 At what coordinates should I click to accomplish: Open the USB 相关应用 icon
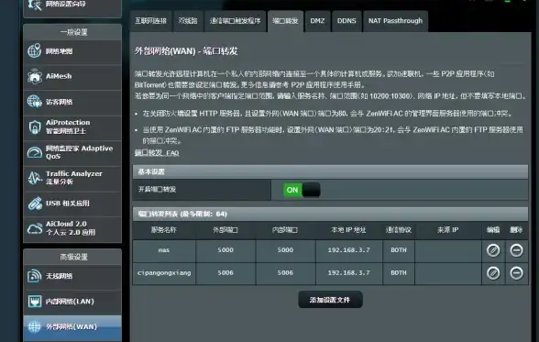[x=35, y=204]
